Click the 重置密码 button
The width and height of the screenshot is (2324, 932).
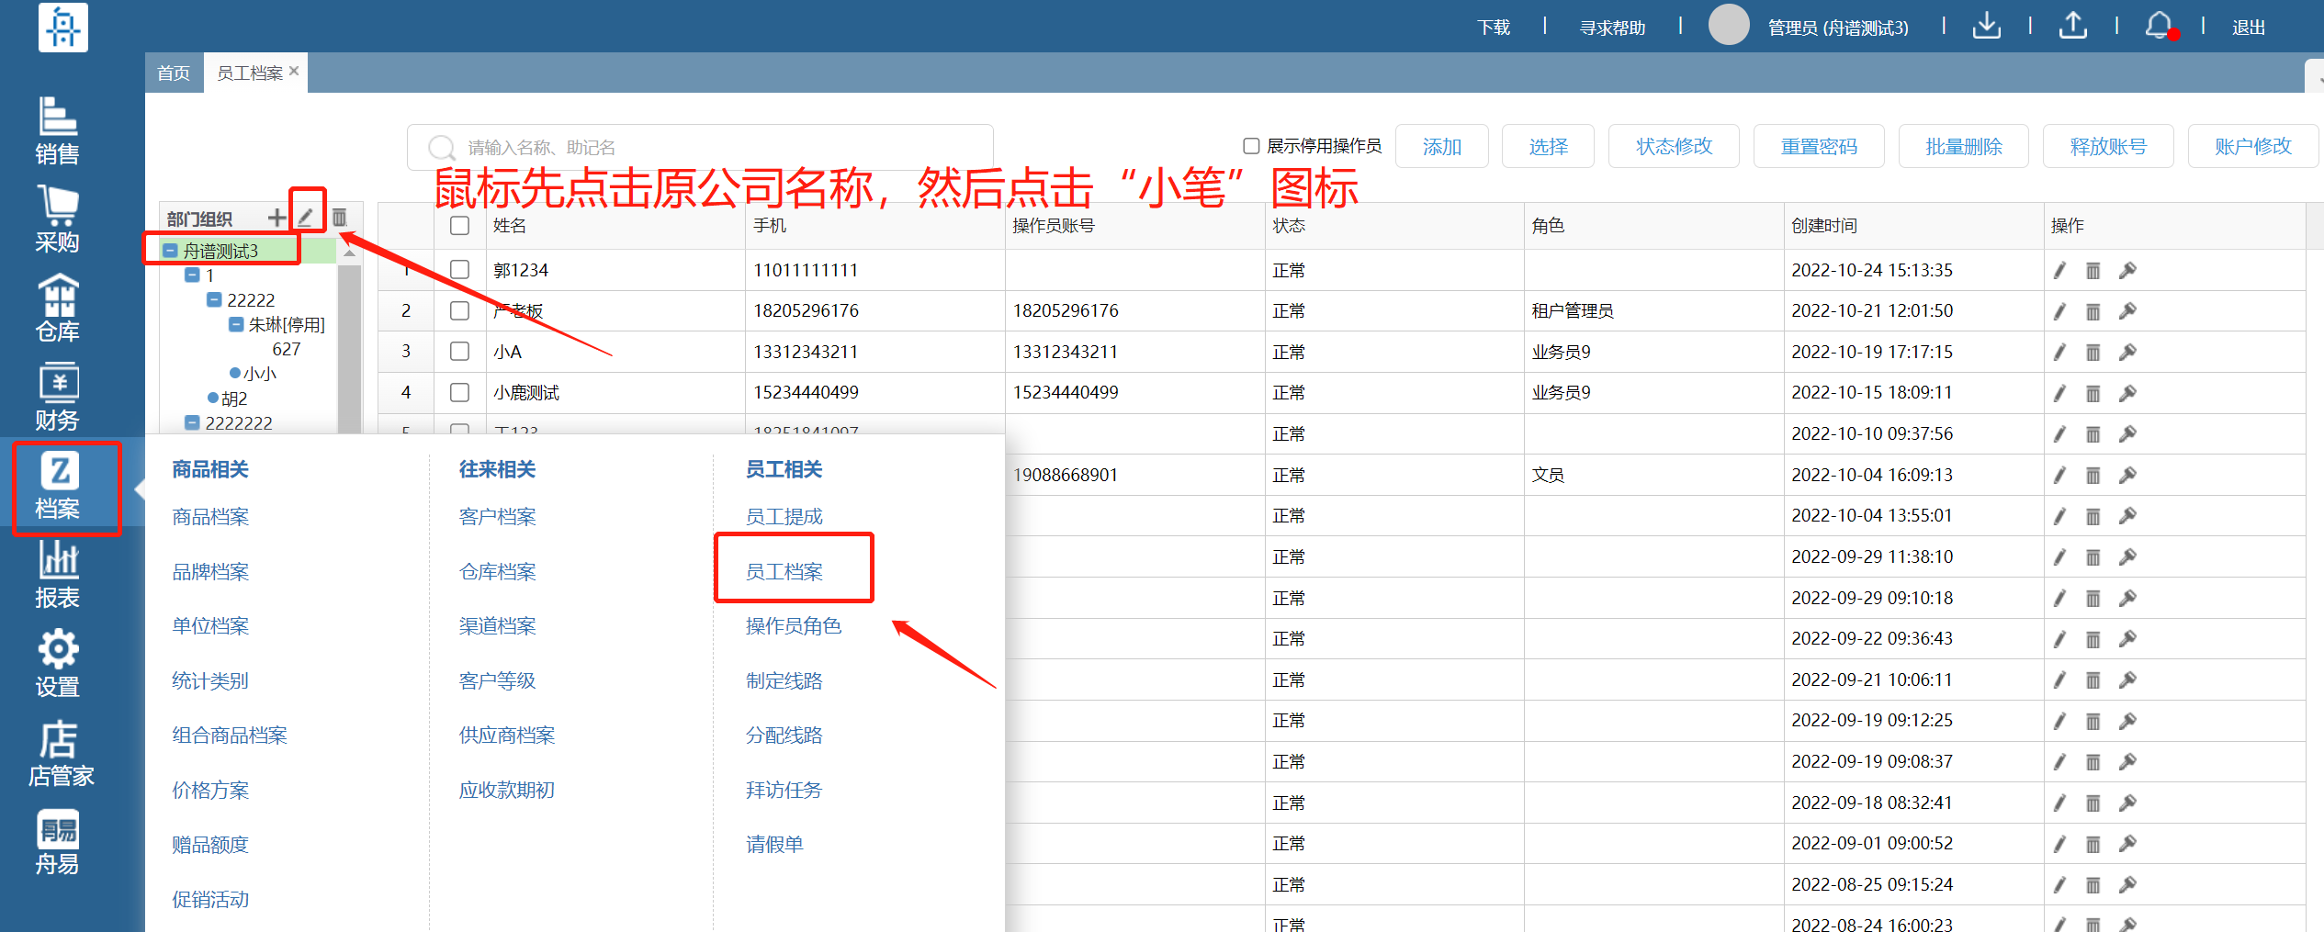(x=1819, y=146)
